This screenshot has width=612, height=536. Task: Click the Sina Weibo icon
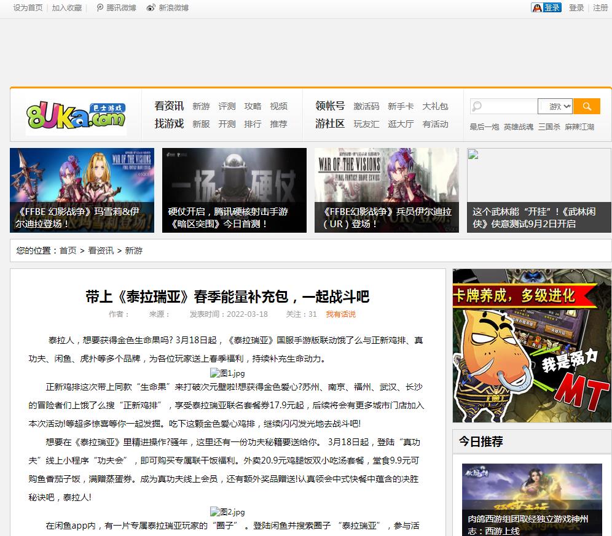click(151, 7)
